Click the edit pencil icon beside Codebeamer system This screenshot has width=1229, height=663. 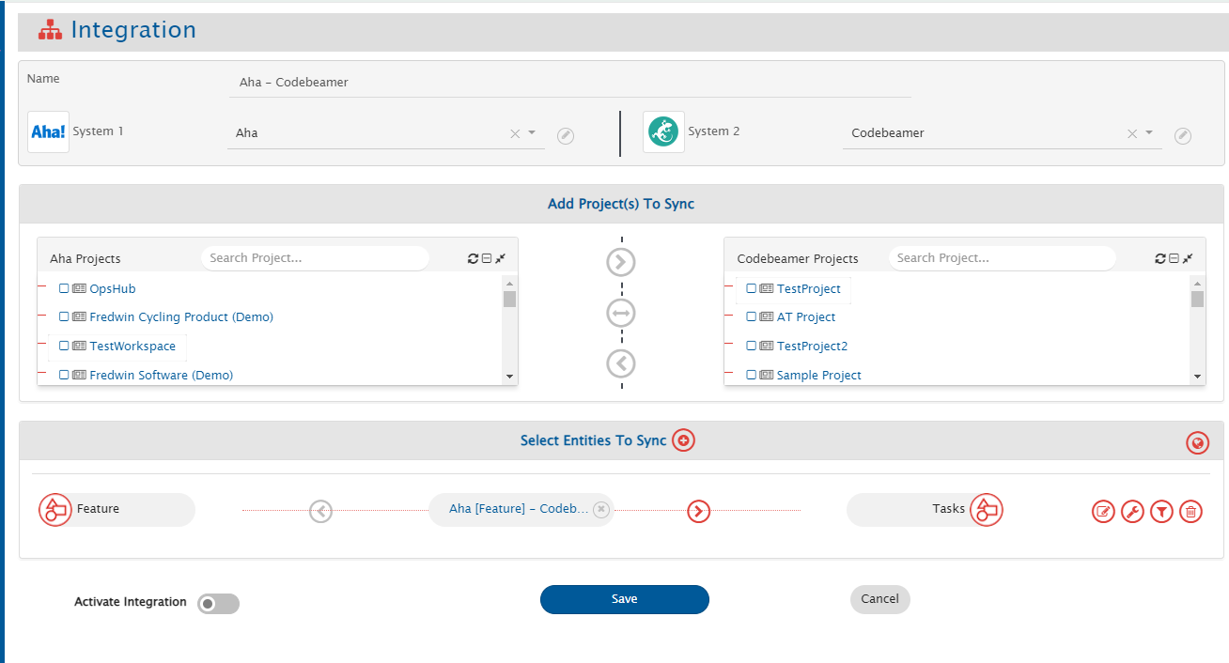1183,136
